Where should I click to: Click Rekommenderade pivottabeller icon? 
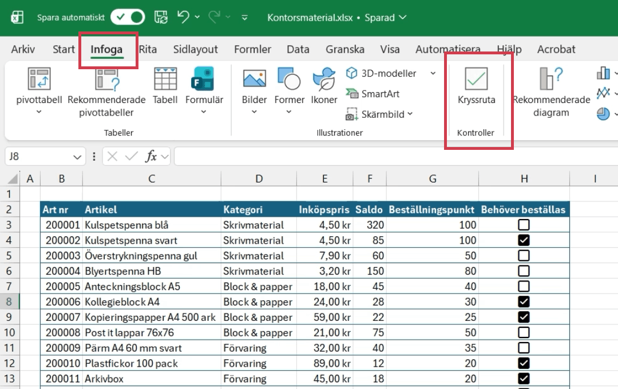pyautogui.click(x=106, y=80)
